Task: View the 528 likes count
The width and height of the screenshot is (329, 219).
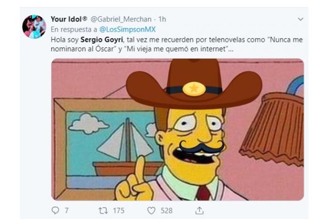Action: coord(166,211)
